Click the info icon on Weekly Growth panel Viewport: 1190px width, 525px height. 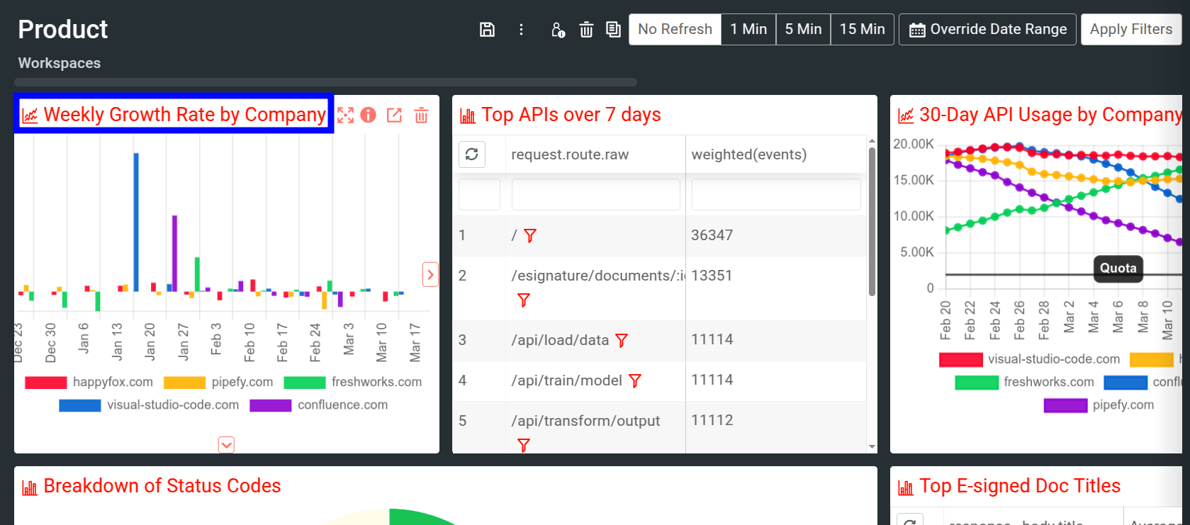(368, 115)
